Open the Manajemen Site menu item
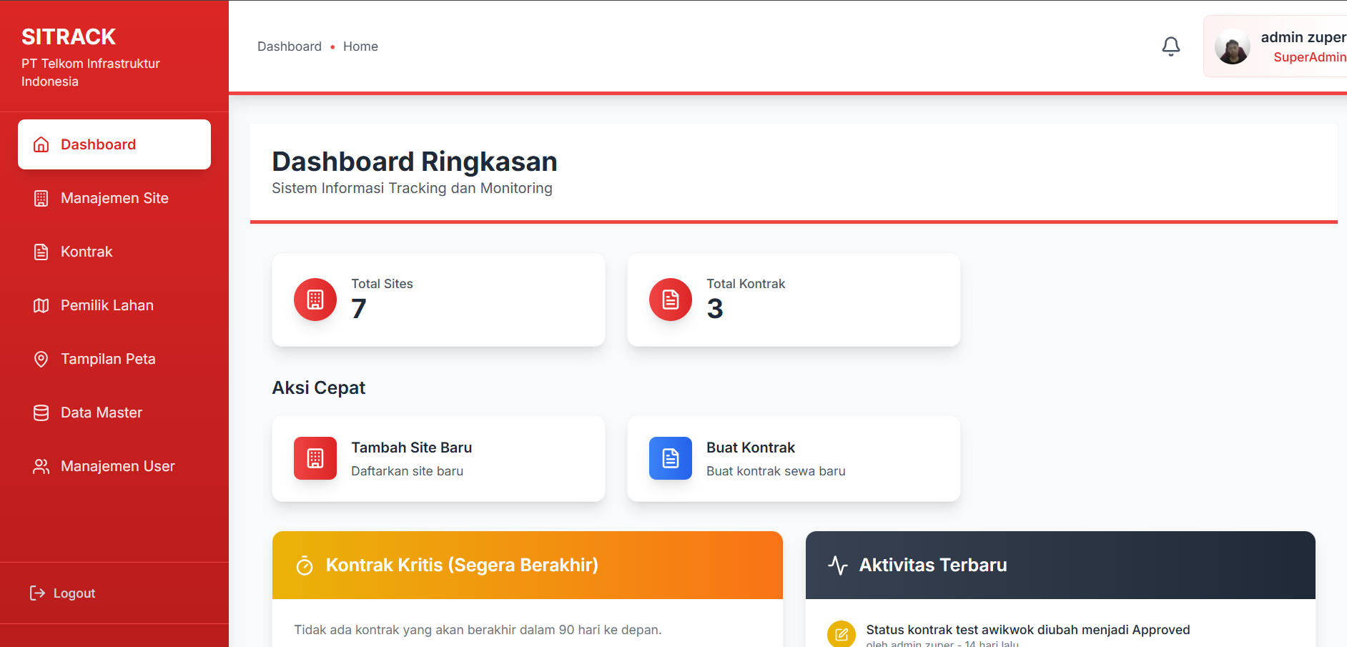Viewport: 1347px width, 647px height. [114, 198]
